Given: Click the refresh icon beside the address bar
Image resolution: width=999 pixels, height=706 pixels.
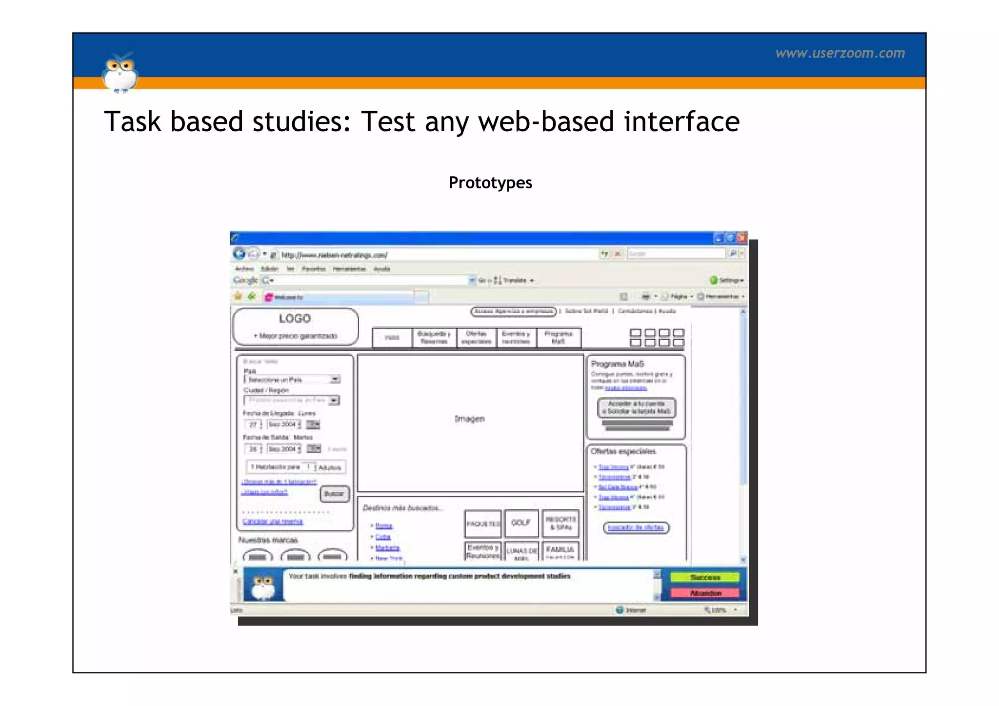Looking at the screenshot, I should pyautogui.click(x=605, y=254).
